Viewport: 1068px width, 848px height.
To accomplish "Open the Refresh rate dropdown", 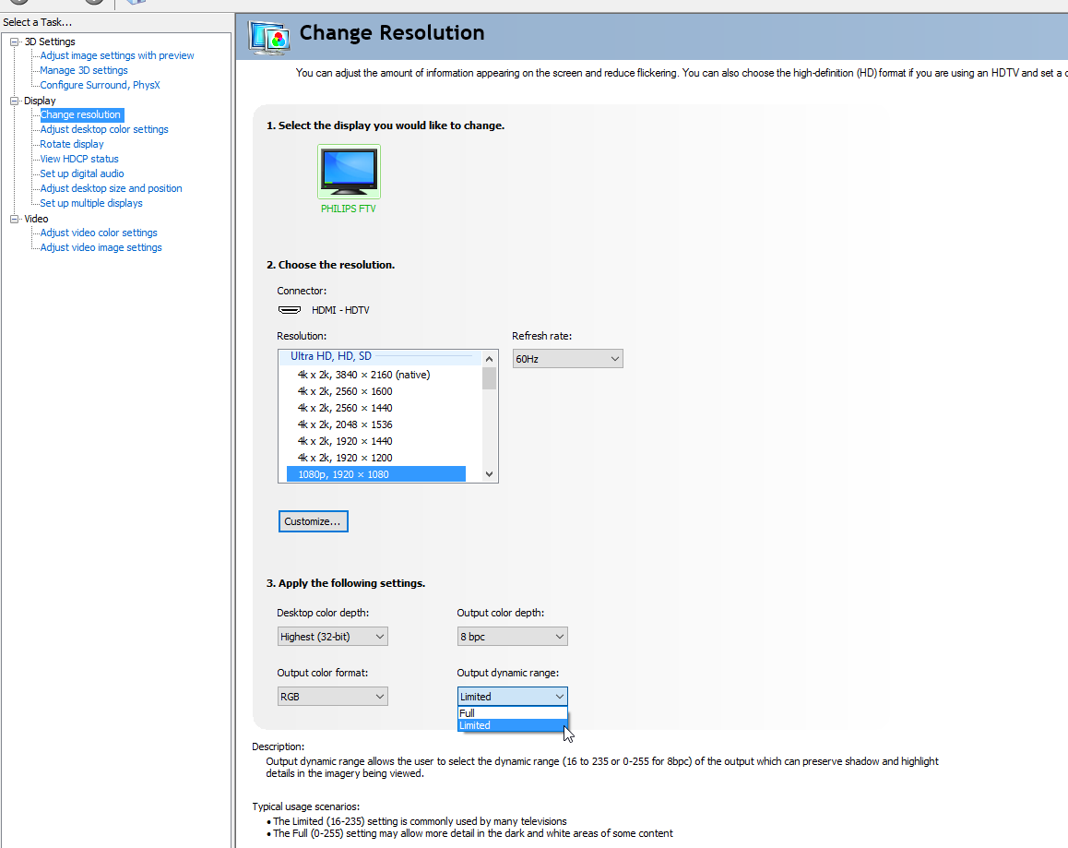I will click(567, 359).
